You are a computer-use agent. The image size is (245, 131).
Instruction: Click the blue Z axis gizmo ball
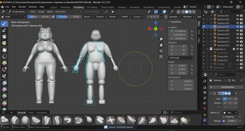[156, 23]
